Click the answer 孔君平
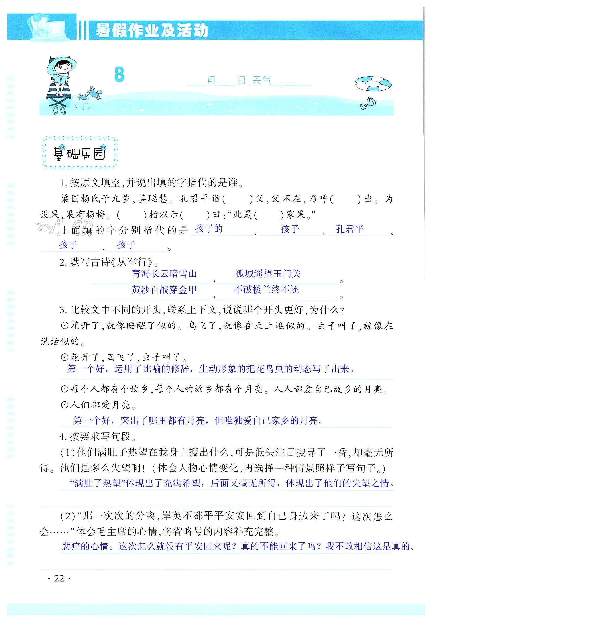Image resolution: width=608 pixels, height=622 pixels. [x=349, y=229]
